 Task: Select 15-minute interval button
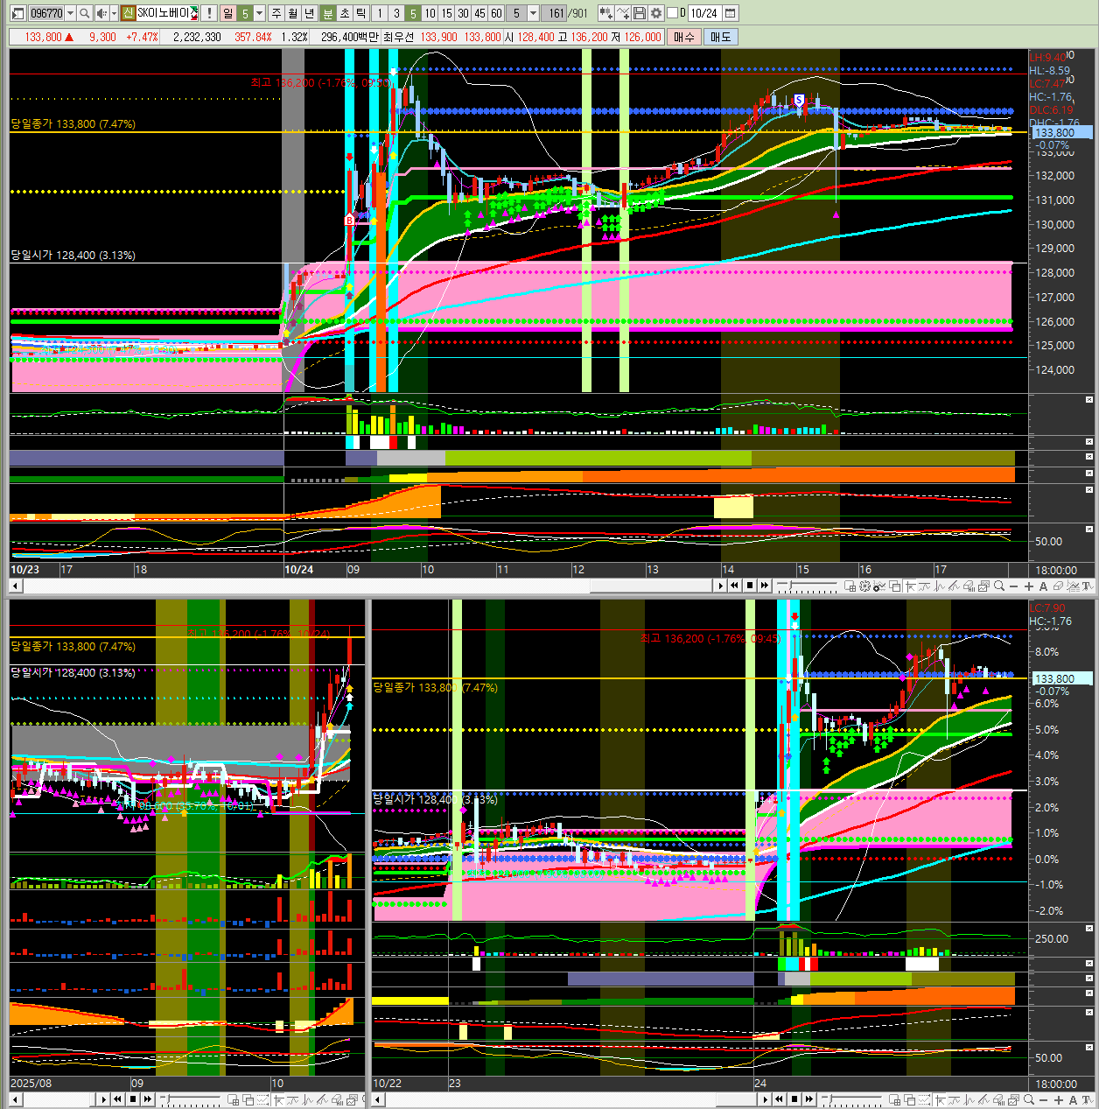pyautogui.click(x=446, y=13)
